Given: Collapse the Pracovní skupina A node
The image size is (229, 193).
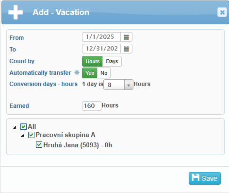Looking at the screenshot, I should [x=22, y=136].
